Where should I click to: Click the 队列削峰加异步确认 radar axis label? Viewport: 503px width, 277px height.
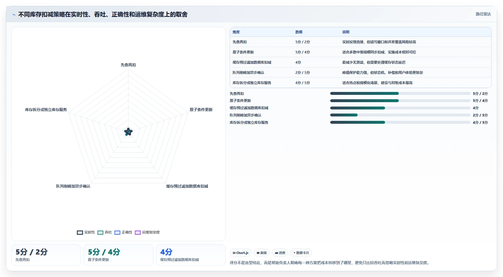73,186
